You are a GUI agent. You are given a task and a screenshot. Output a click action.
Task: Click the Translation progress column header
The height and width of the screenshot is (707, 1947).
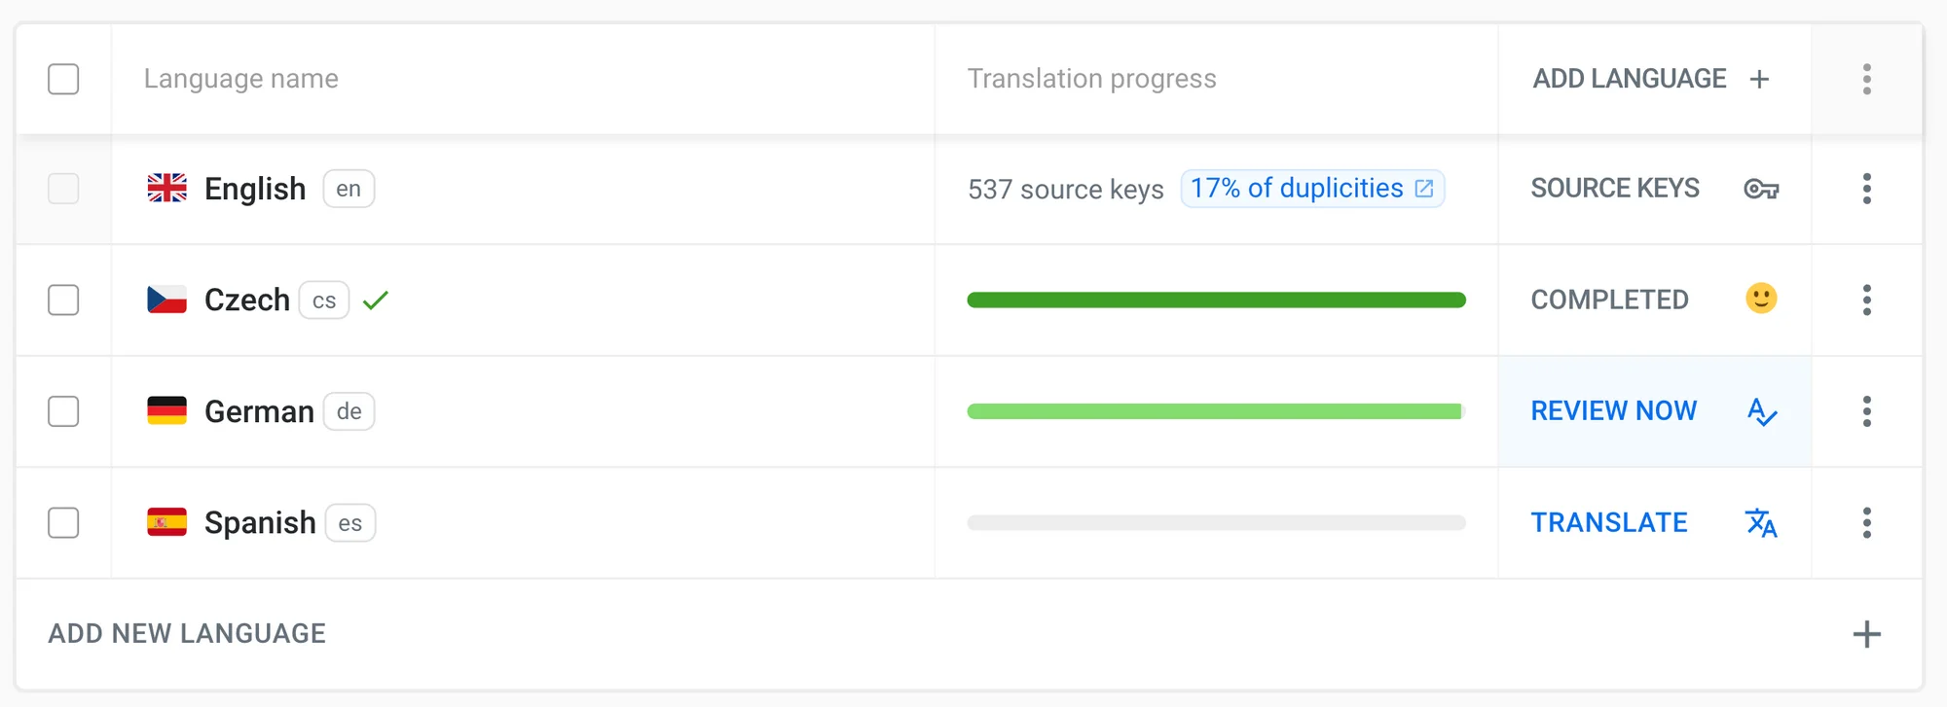tap(1091, 79)
